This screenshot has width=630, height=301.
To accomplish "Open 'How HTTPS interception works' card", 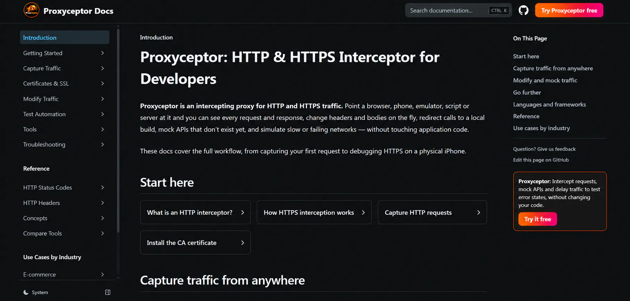I will point(314,212).
